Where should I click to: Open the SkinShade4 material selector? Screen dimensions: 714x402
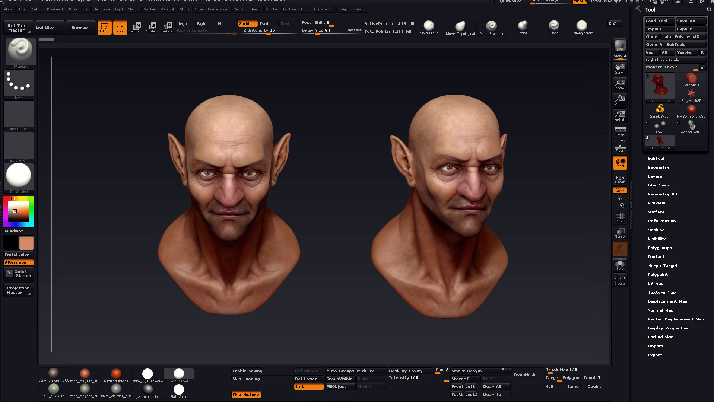(x=19, y=178)
